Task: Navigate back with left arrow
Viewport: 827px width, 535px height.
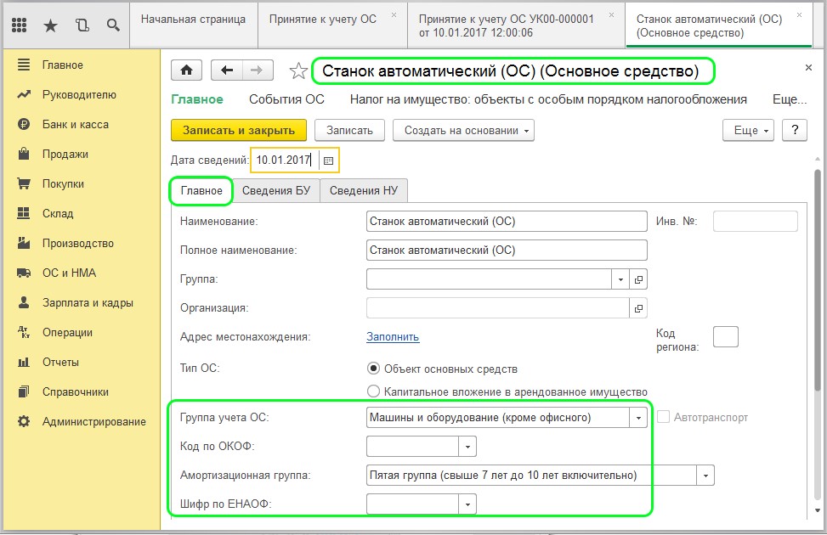Action: tap(227, 70)
